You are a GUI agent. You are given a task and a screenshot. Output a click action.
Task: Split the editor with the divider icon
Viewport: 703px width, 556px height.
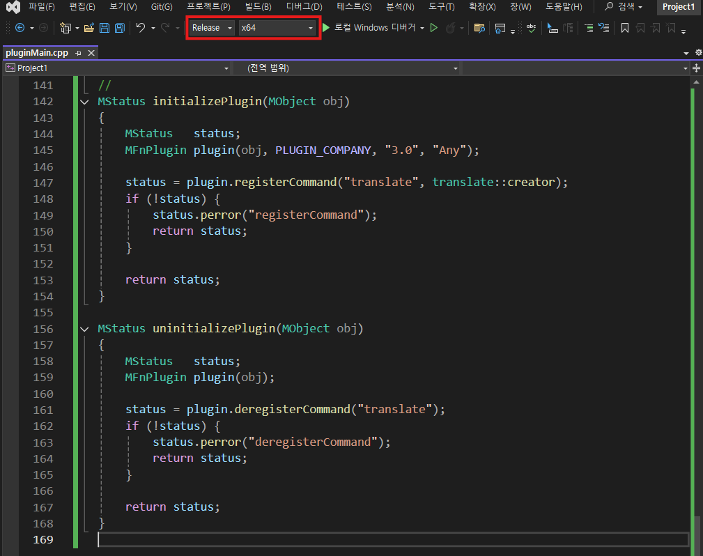point(696,68)
